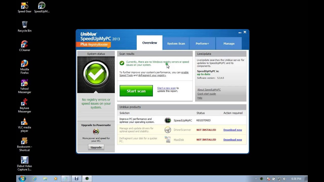Open Debut Video Capture Software icon
Viewport: 324px width, 182px height.
(25, 164)
